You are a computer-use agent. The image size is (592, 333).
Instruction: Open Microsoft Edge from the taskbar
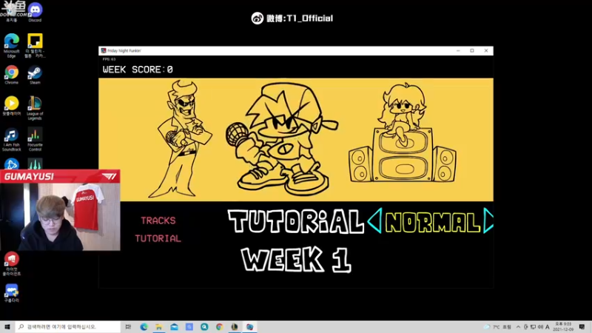point(144,327)
